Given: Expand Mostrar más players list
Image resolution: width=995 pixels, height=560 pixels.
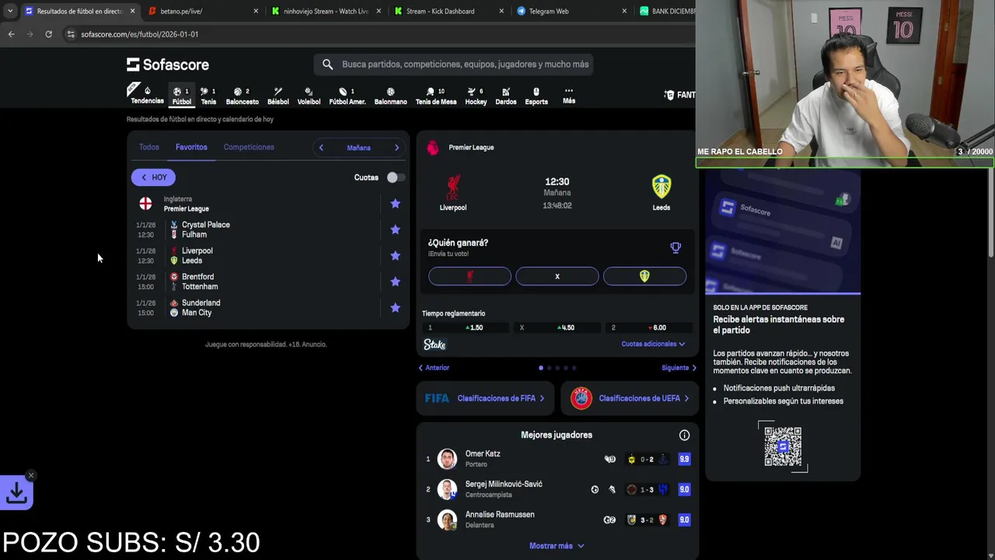Looking at the screenshot, I should [x=557, y=546].
